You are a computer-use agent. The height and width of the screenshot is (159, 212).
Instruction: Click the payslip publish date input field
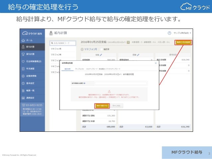click(121, 83)
